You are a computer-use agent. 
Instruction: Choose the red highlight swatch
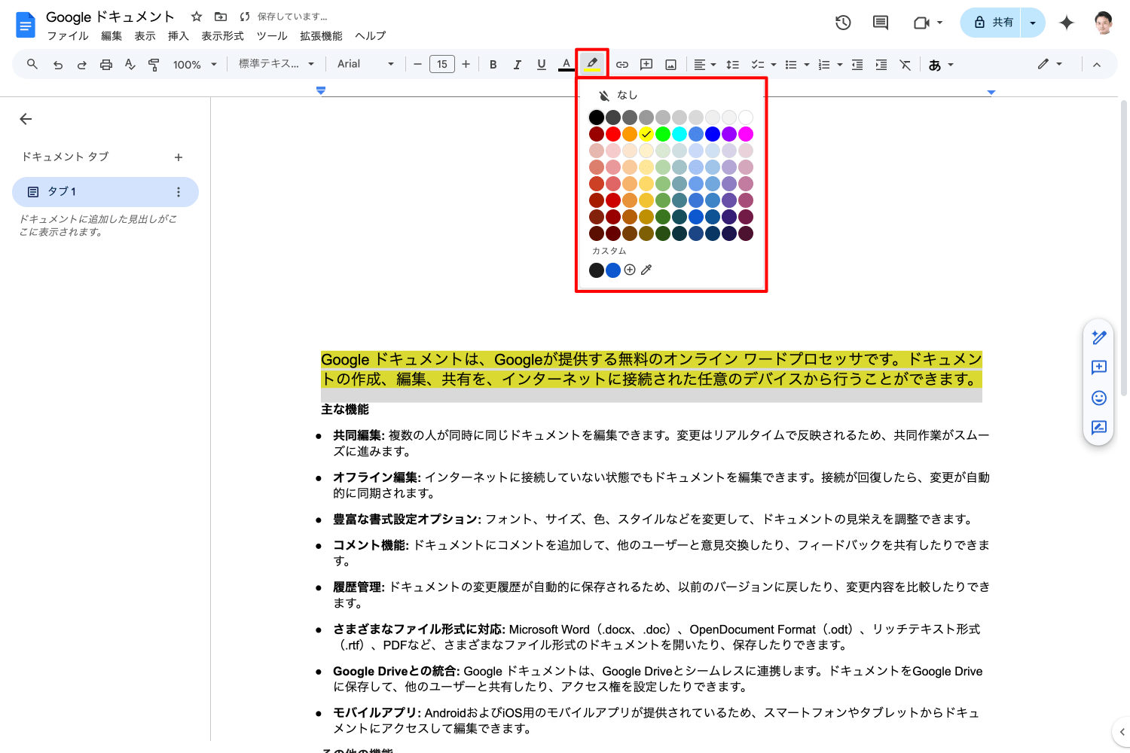[613, 134]
